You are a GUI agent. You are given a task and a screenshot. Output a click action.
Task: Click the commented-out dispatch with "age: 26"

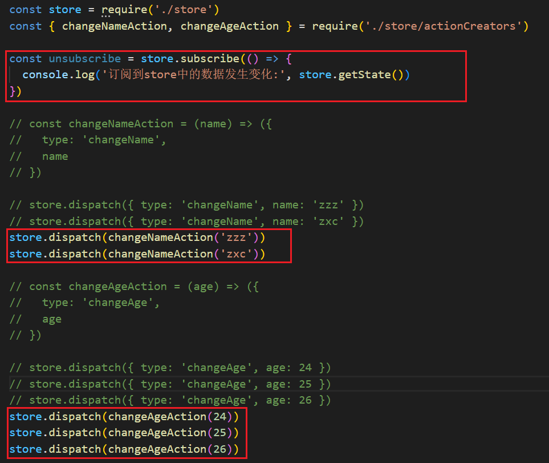click(170, 400)
